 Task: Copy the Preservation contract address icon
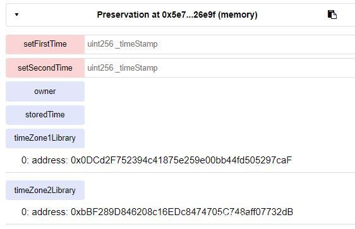click(x=332, y=15)
